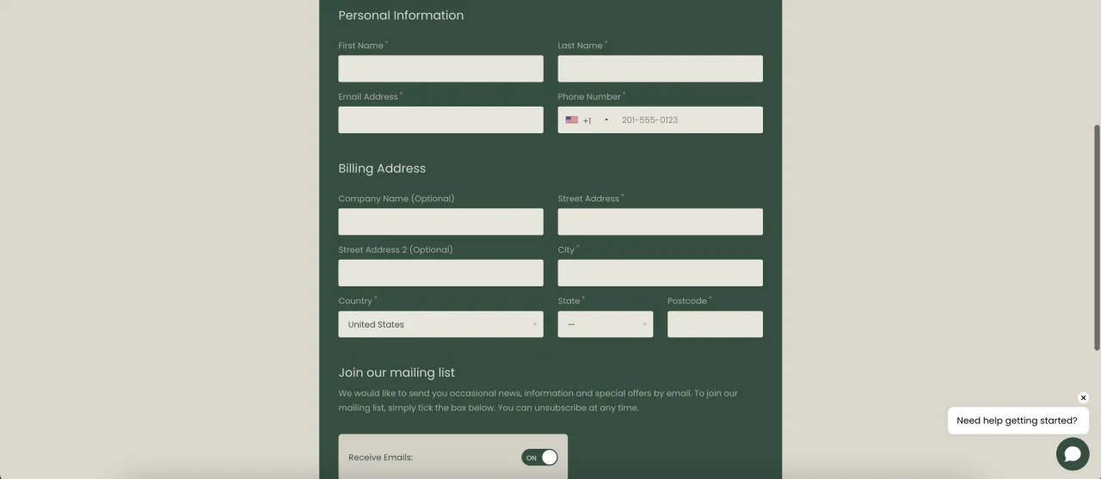Click the Billing Address heading
The height and width of the screenshot is (479, 1101).
coord(382,169)
